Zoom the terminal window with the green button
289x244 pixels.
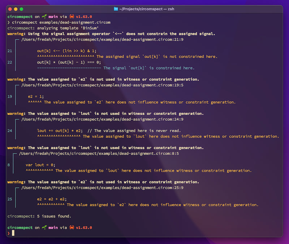[21, 9]
